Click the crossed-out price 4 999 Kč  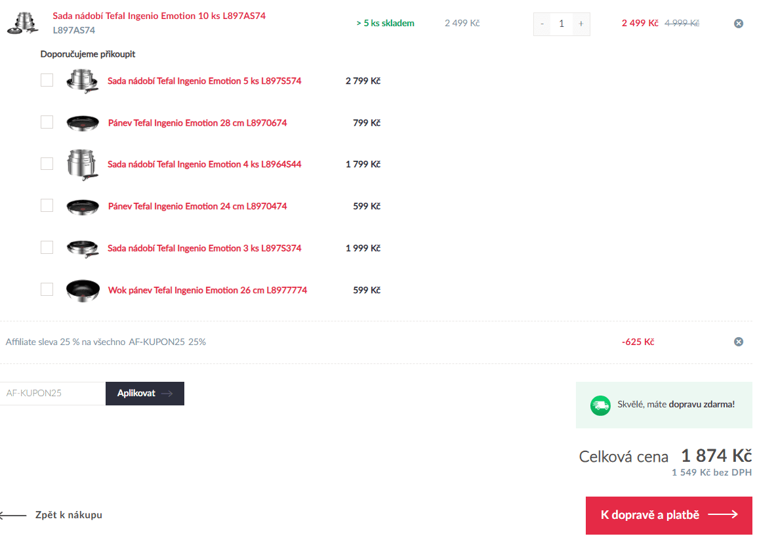682,23
